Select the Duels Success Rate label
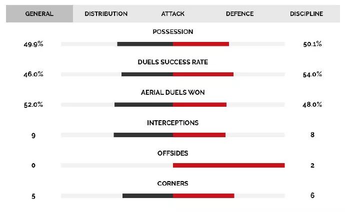Viewport: 345px width, 212px height. click(172, 62)
